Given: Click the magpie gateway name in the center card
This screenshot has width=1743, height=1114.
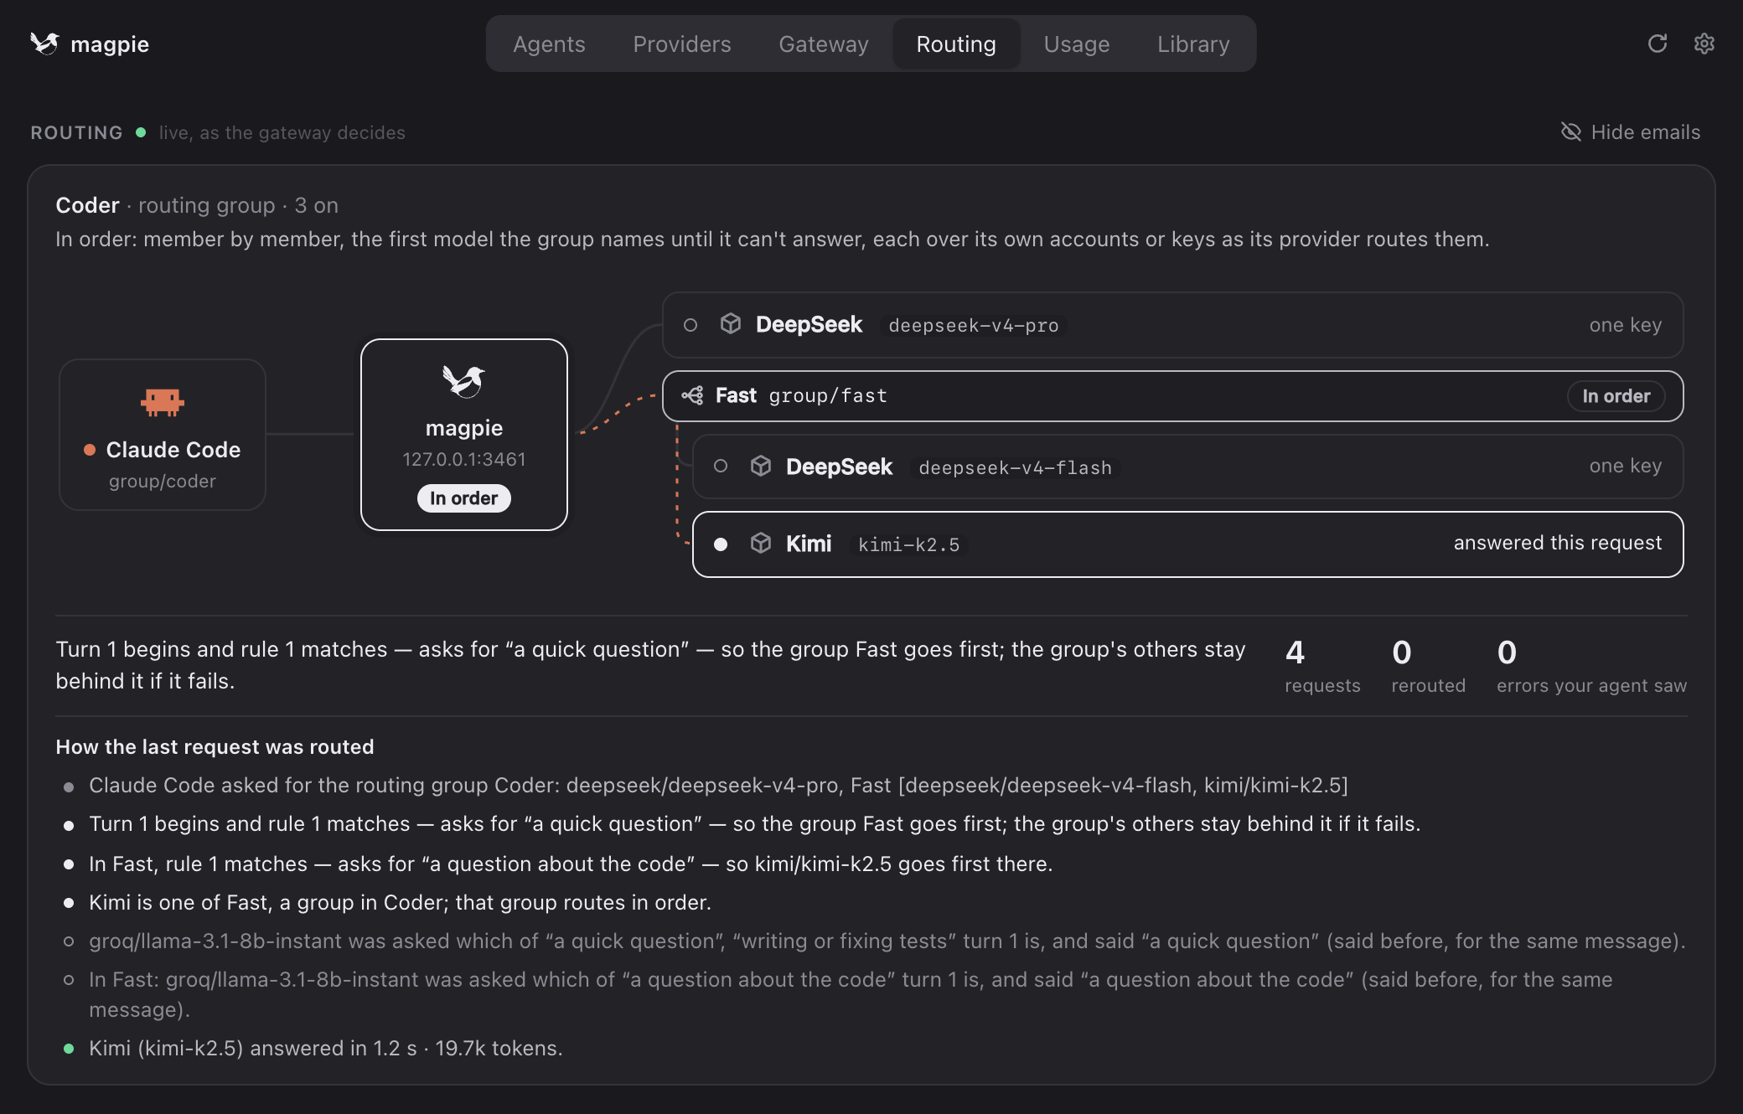Looking at the screenshot, I should (464, 428).
